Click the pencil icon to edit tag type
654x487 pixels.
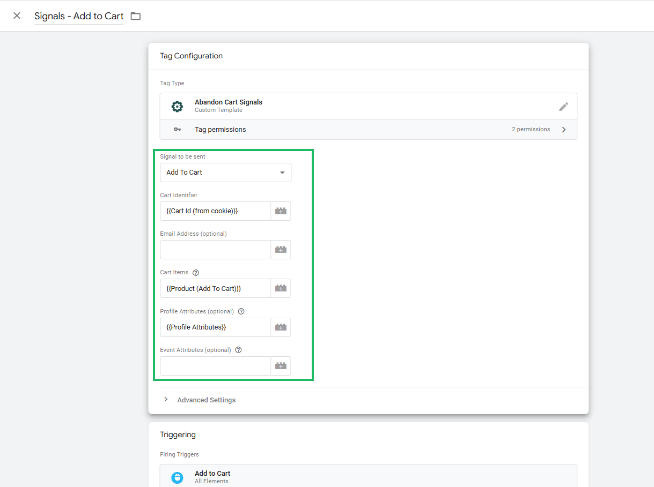563,107
